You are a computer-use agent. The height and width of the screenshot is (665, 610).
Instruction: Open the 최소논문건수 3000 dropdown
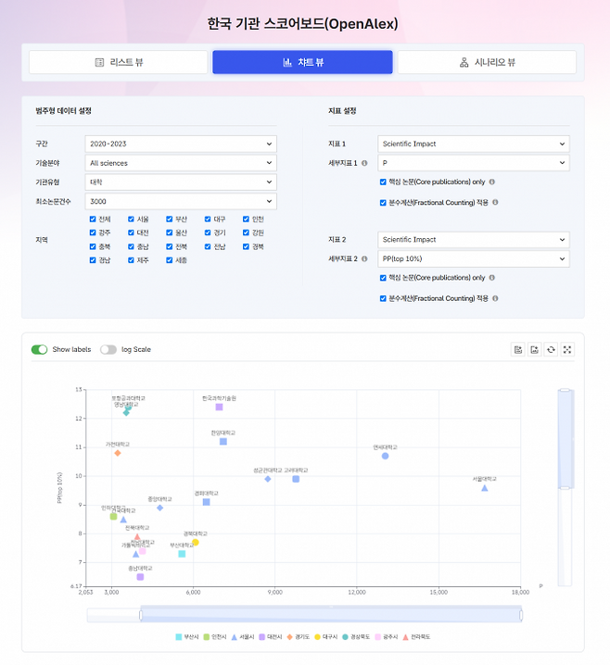point(181,202)
